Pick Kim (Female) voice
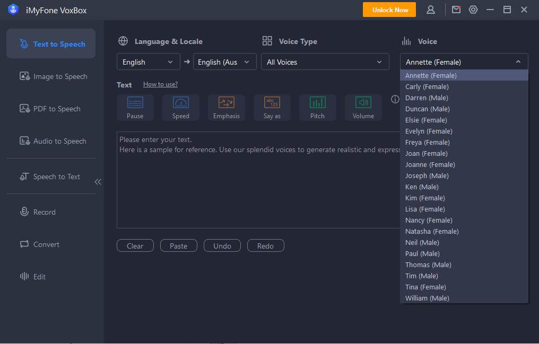The height and width of the screenshot is (344, 539). (x=464, y=198)
